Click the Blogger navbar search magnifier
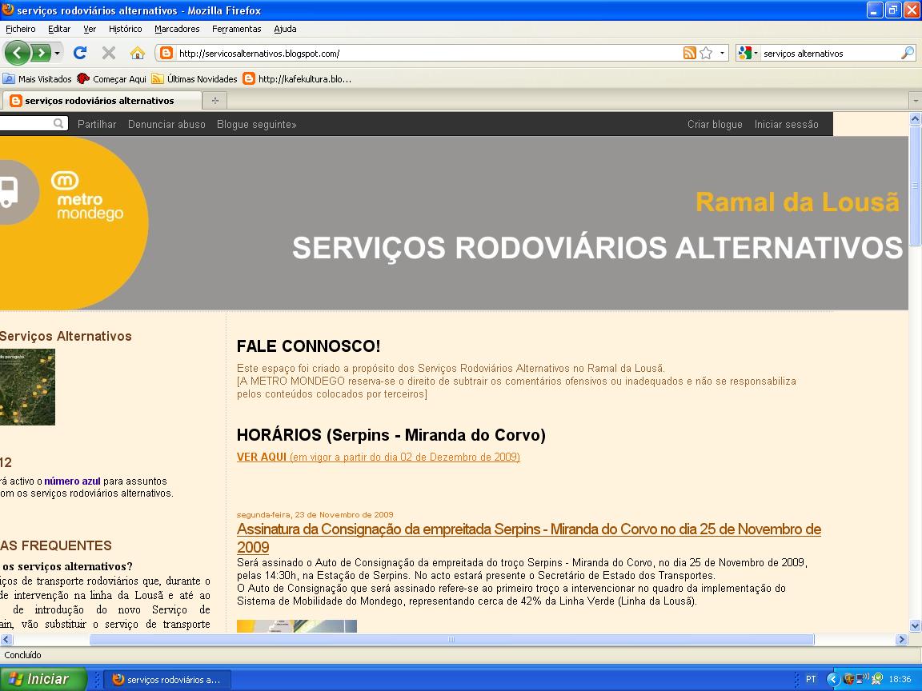The width and height of the screenshot is (922, 691). point(58,123)
